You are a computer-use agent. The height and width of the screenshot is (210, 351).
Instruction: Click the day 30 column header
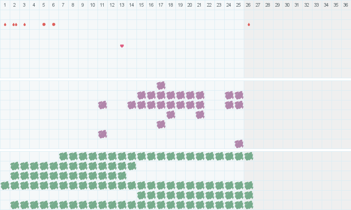point(287,5)
